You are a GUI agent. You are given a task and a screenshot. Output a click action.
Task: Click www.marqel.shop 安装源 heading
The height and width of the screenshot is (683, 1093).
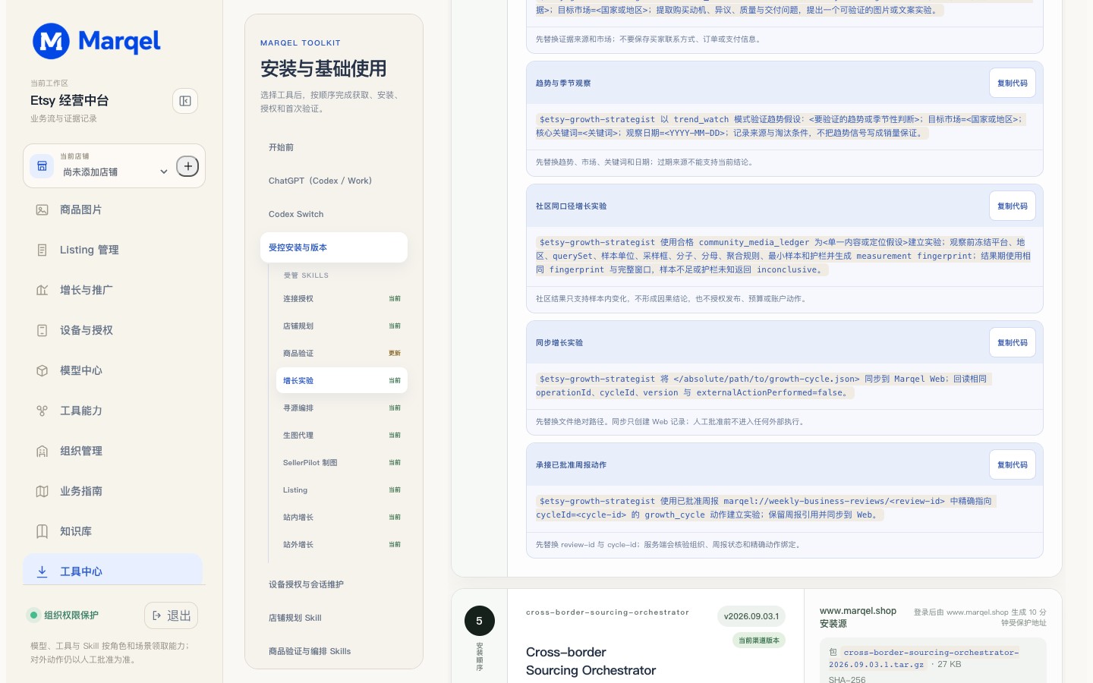[858, 617]
